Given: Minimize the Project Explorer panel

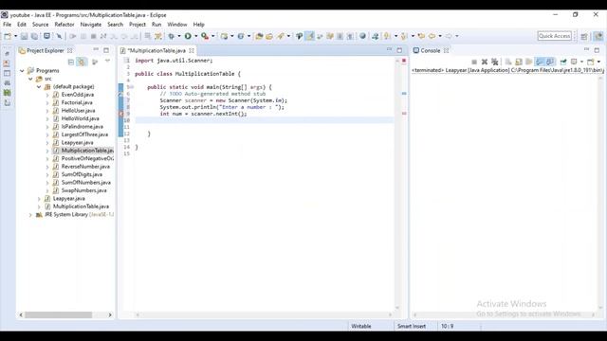Looking at the screenshot, I should pyautogui.click(x=96, y=50).
